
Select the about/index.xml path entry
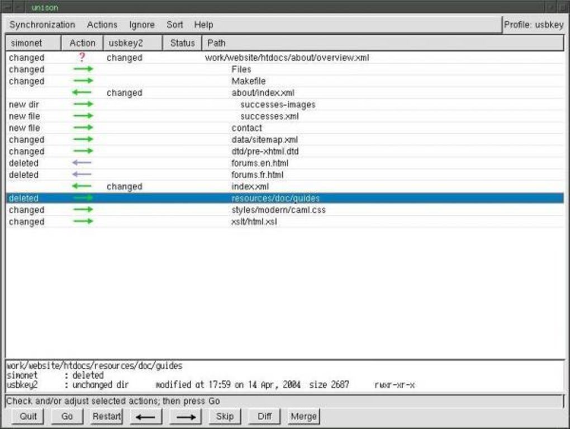(263, 93)
